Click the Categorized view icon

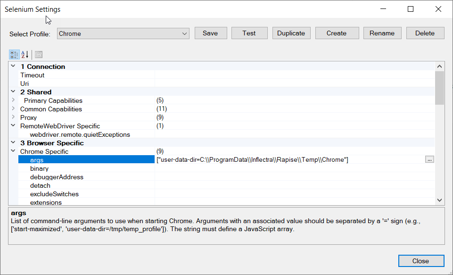(x=14, y=54)
